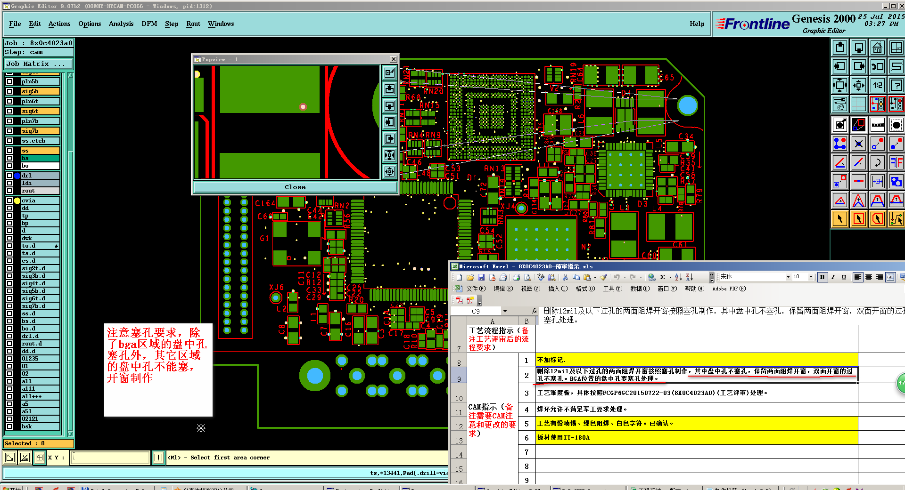905x490 pixels.
Task: Toggle the sig5b layer checkbox
Action: click(x=9, y=91)
